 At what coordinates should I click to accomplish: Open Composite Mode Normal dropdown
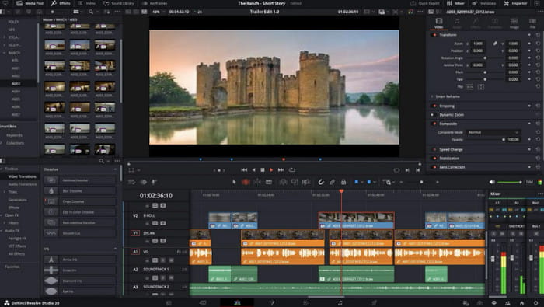point(493,132)
